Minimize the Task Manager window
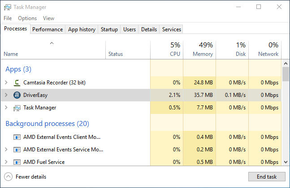The height and width of the screenshot is (188, 290). pos(238,7)
